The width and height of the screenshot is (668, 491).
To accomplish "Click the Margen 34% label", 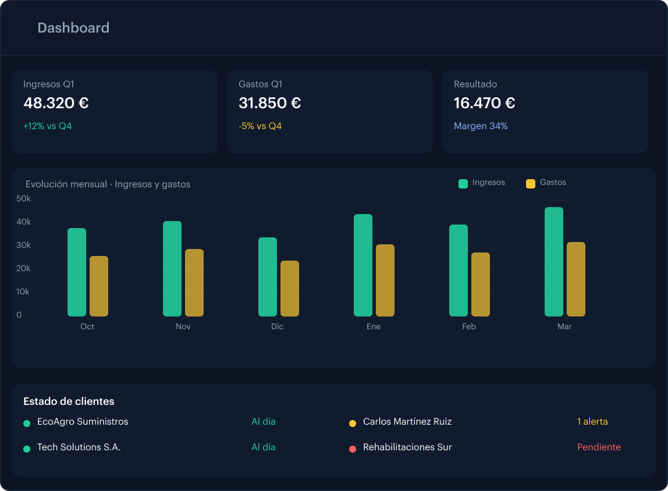I will (481, 126).
